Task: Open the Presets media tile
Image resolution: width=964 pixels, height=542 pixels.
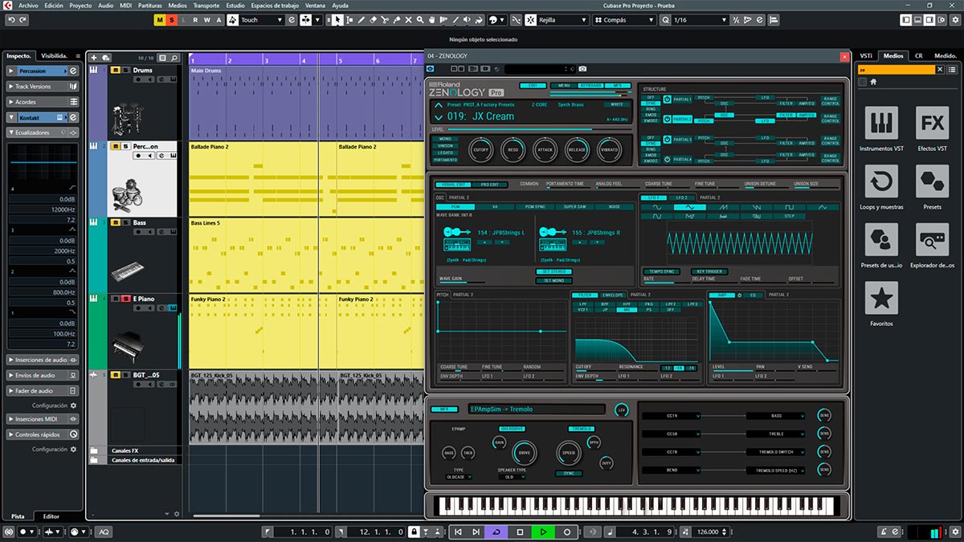Action: pos(933,181)
